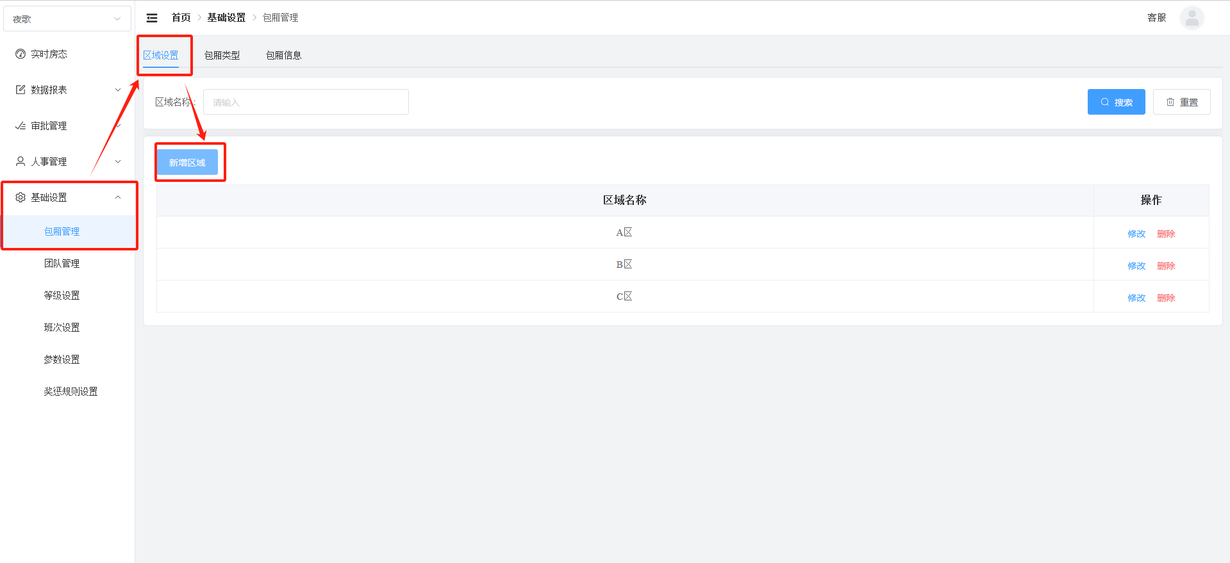Focus the 区域名称 input field
This screenshot has height=563, width=1230.
click(306, 102)
